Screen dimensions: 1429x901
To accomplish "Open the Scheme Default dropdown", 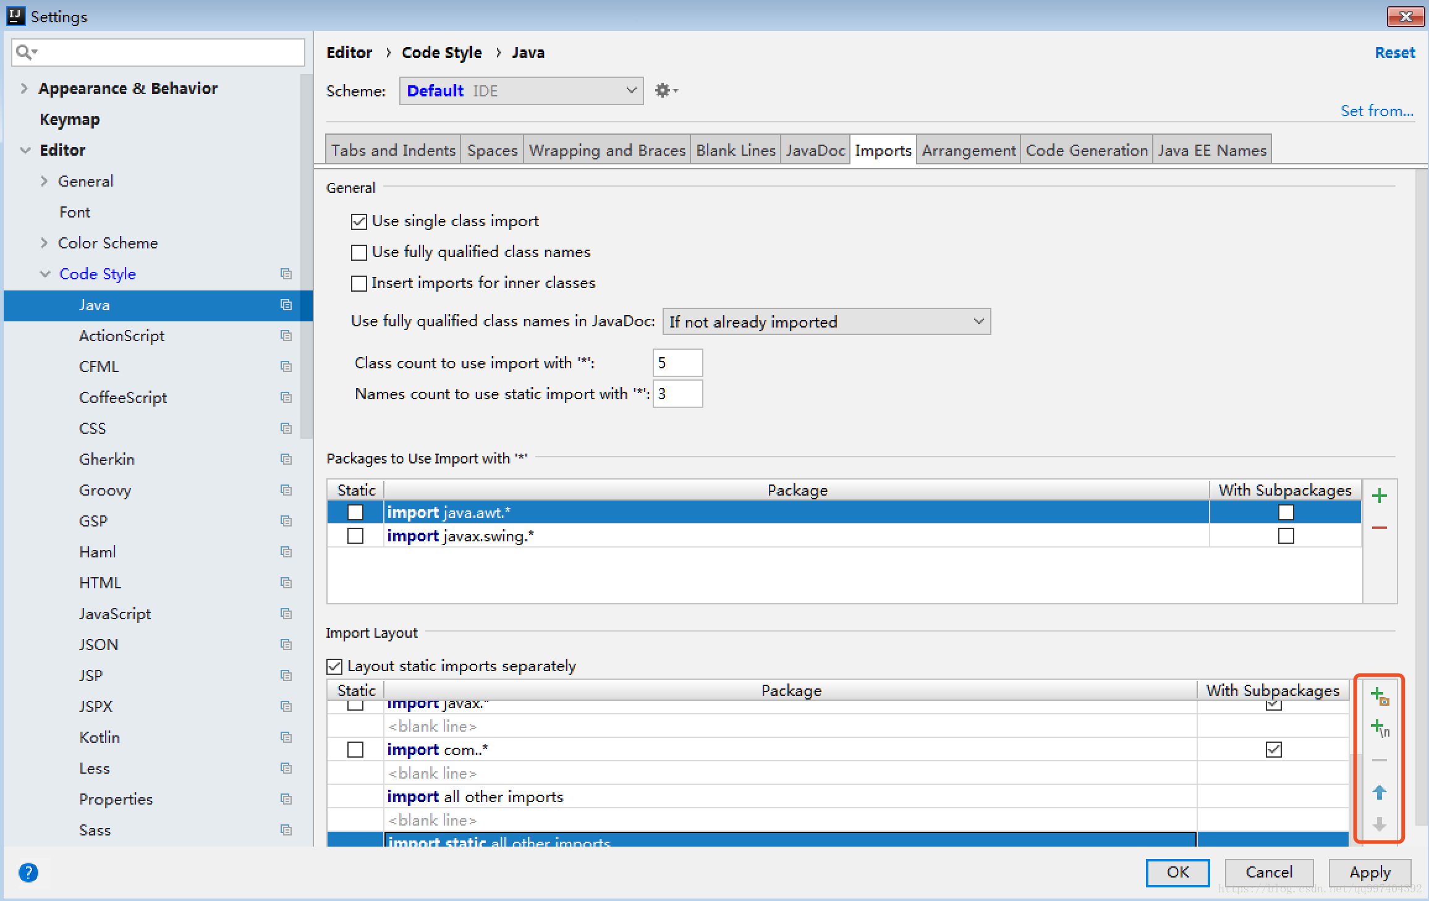I will click(521, 91).
